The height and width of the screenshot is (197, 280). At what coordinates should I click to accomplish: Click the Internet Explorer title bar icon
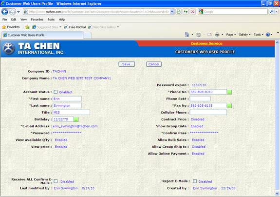[3, 3]
